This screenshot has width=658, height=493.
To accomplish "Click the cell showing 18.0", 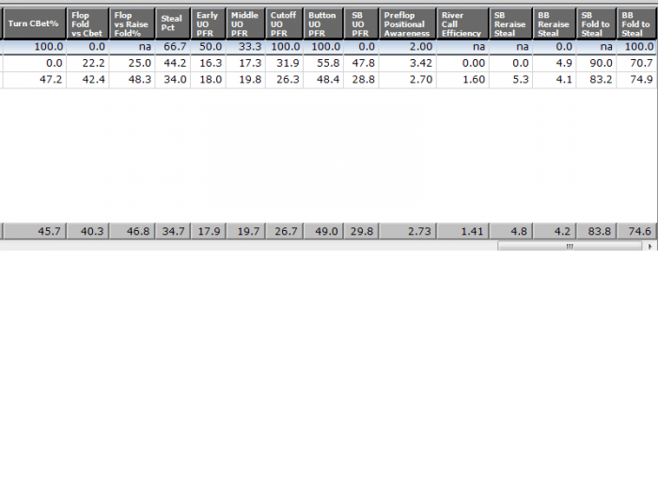I will pos(208,80).
